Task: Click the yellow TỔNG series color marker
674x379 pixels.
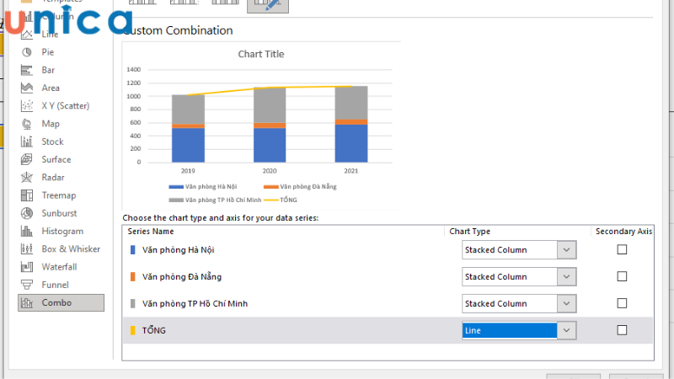Action: [x=132, y=330]
